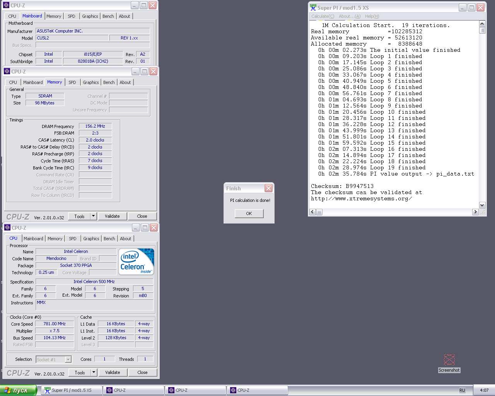Click the memory Size value 98 MBytes
This screenshot has height=396, width=495.
[44, 103]
